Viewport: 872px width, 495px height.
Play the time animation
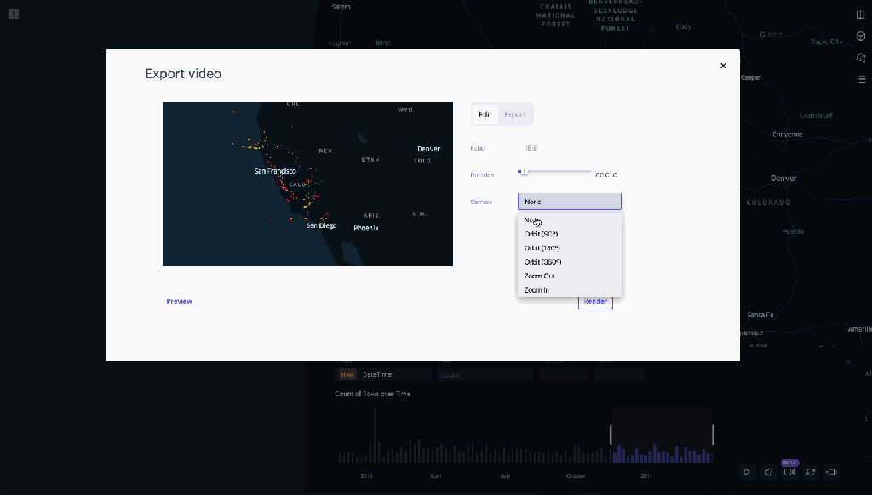pyautogui.click(x=747, y=472)
